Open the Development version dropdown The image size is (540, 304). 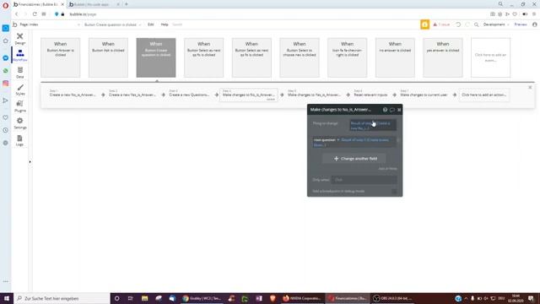pyautogui.click(x=496, y=24)
